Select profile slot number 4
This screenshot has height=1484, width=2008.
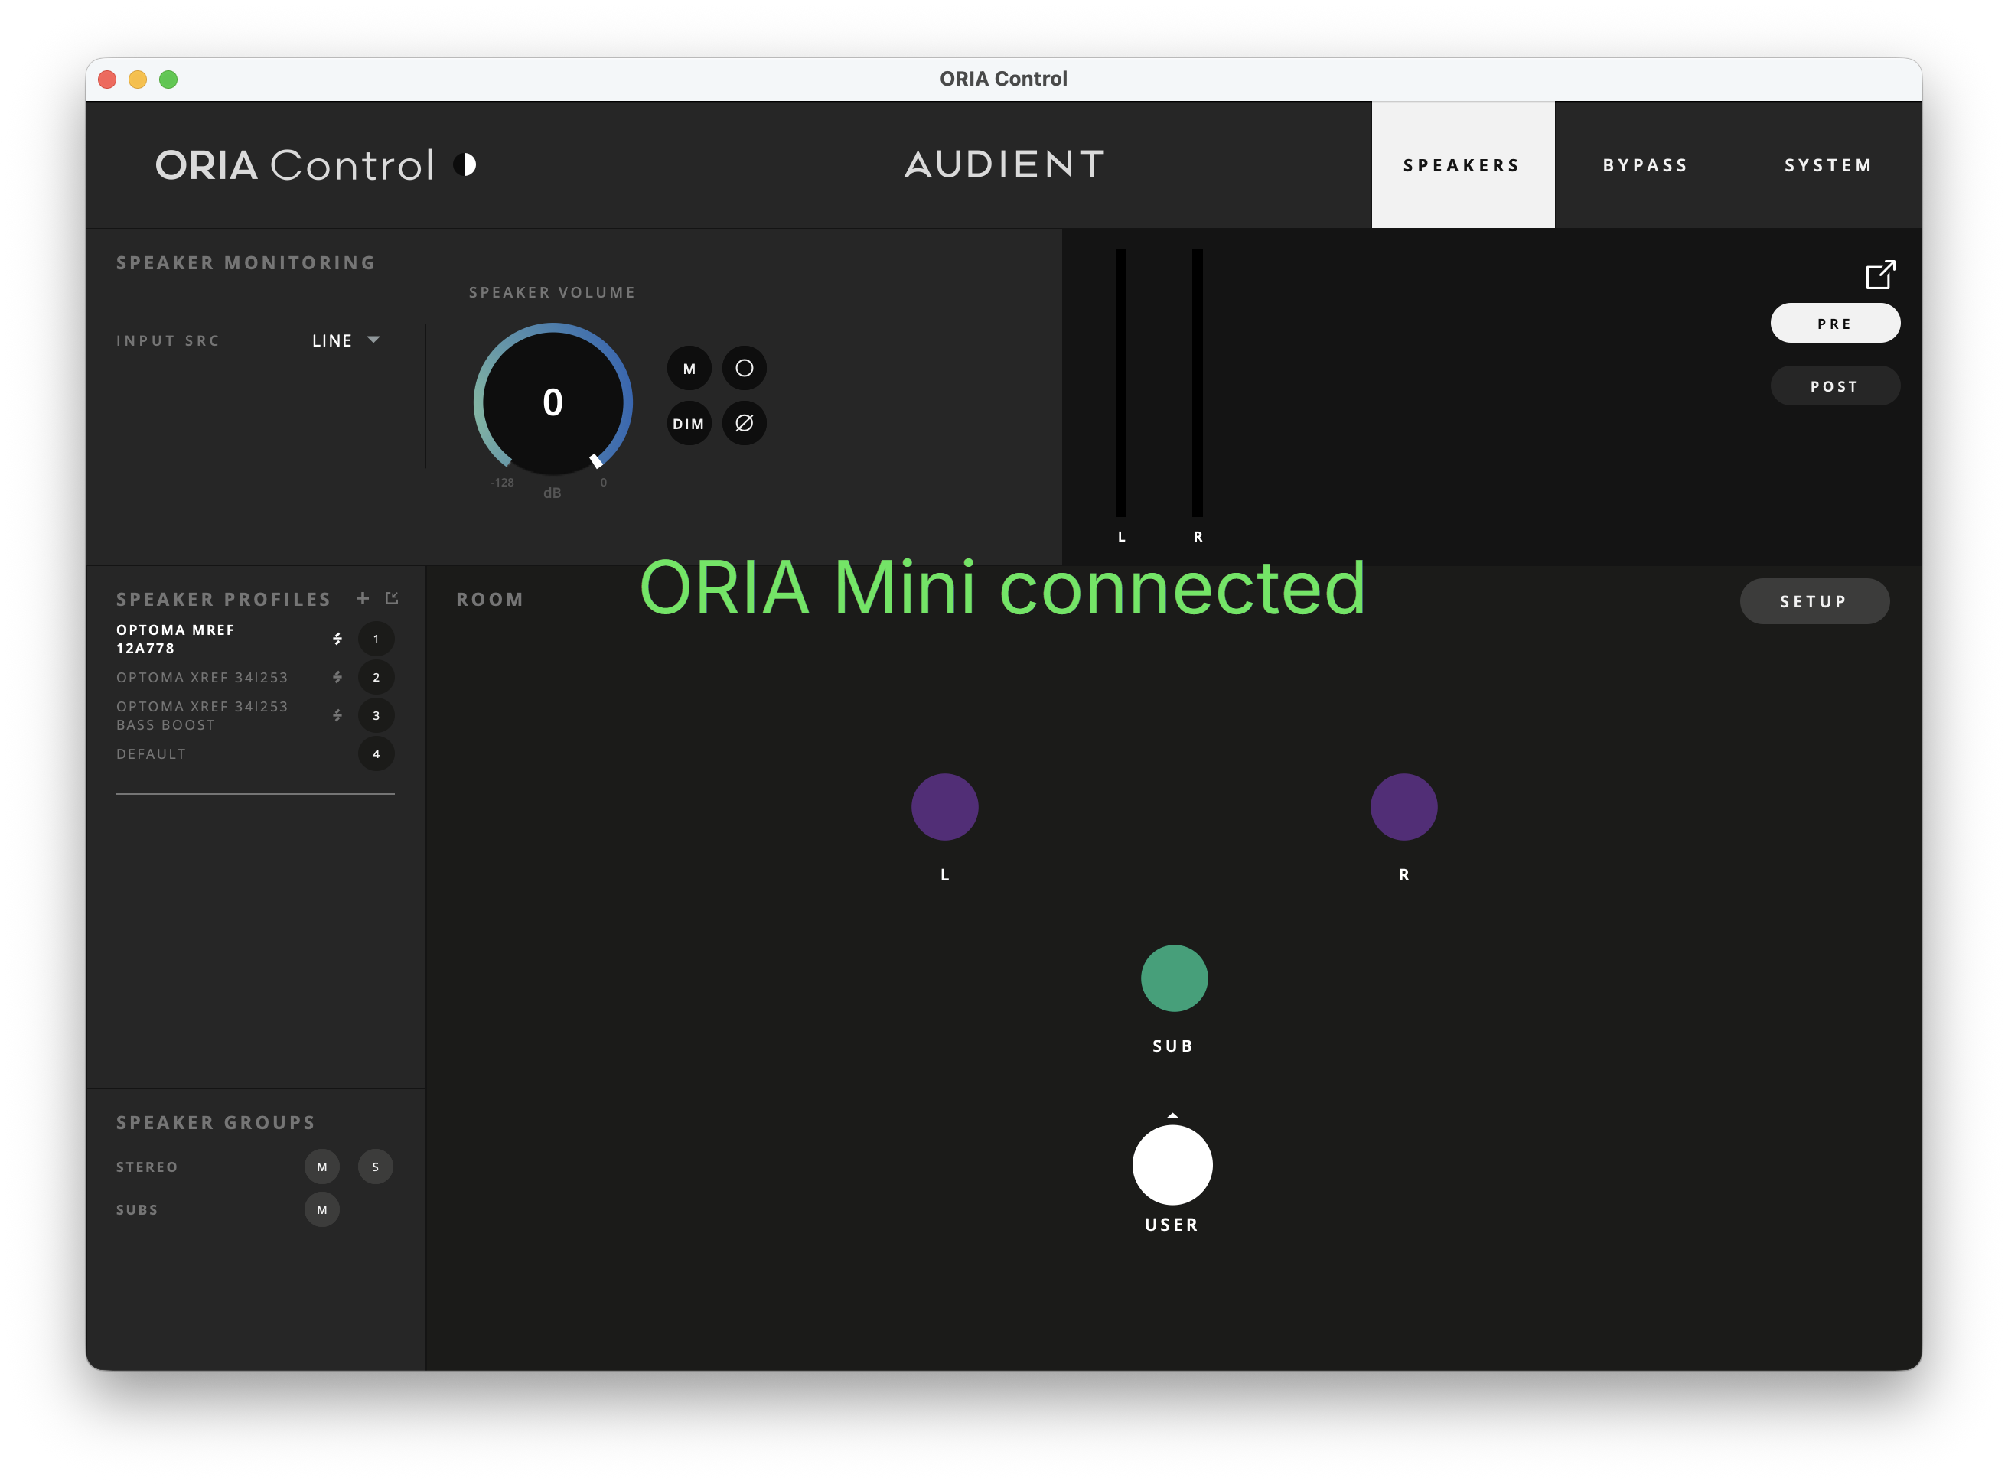(376, 753)
